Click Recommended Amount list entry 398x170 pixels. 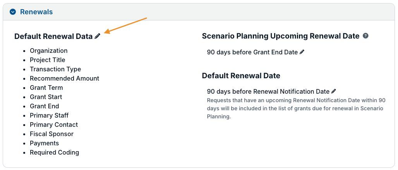(x=65, y=78)
